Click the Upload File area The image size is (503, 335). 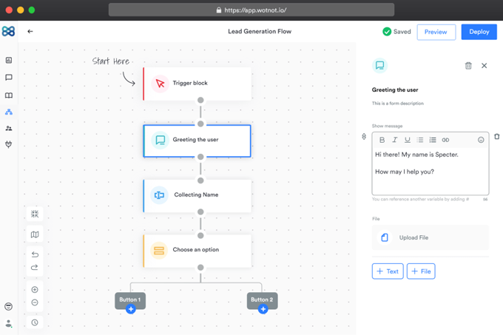pos(431,237)
